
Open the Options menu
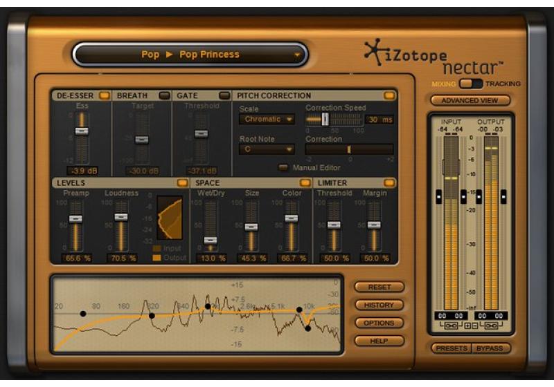(379, 323)
